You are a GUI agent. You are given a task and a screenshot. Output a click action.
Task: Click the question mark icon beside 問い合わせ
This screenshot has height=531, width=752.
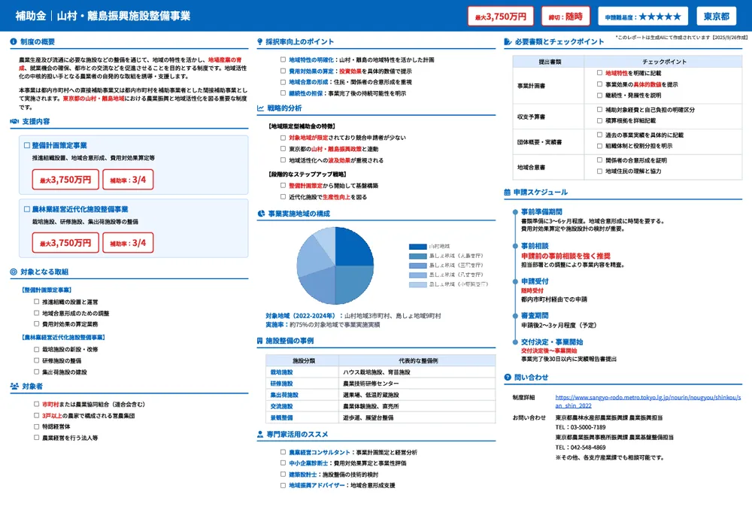tap(508, 378)
